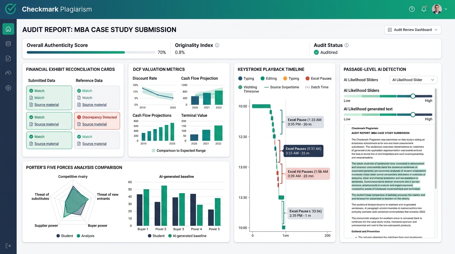Click the Pover 2 bar label
Viewport: 455px width, 254px height.
point(161,229)
